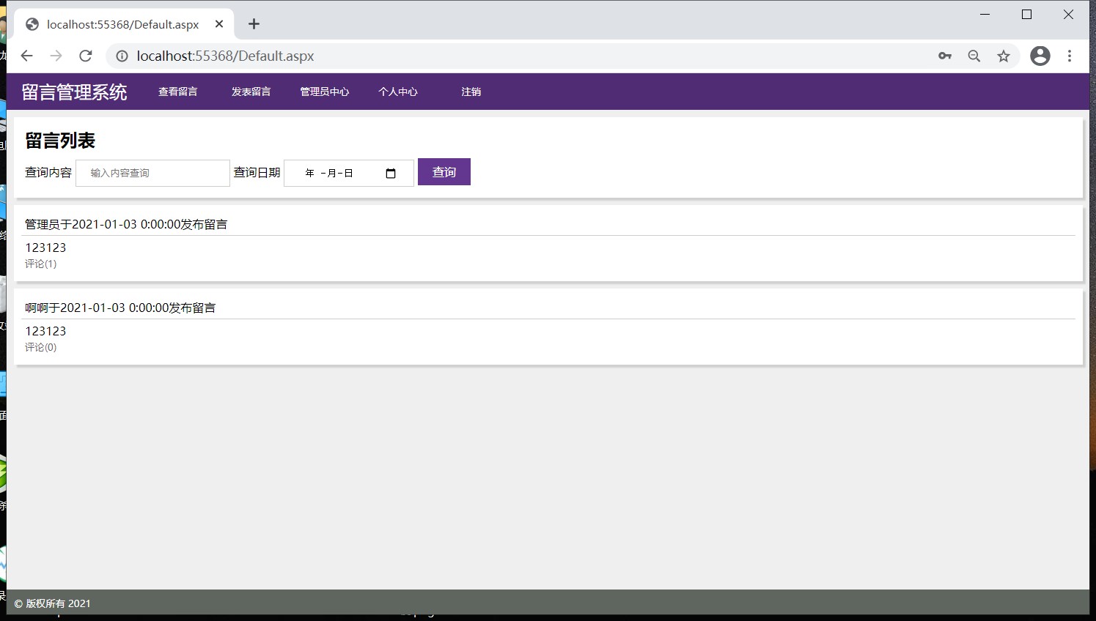Open the date picker calendar icon
The image size is (1096, 621).
point(391,174)
